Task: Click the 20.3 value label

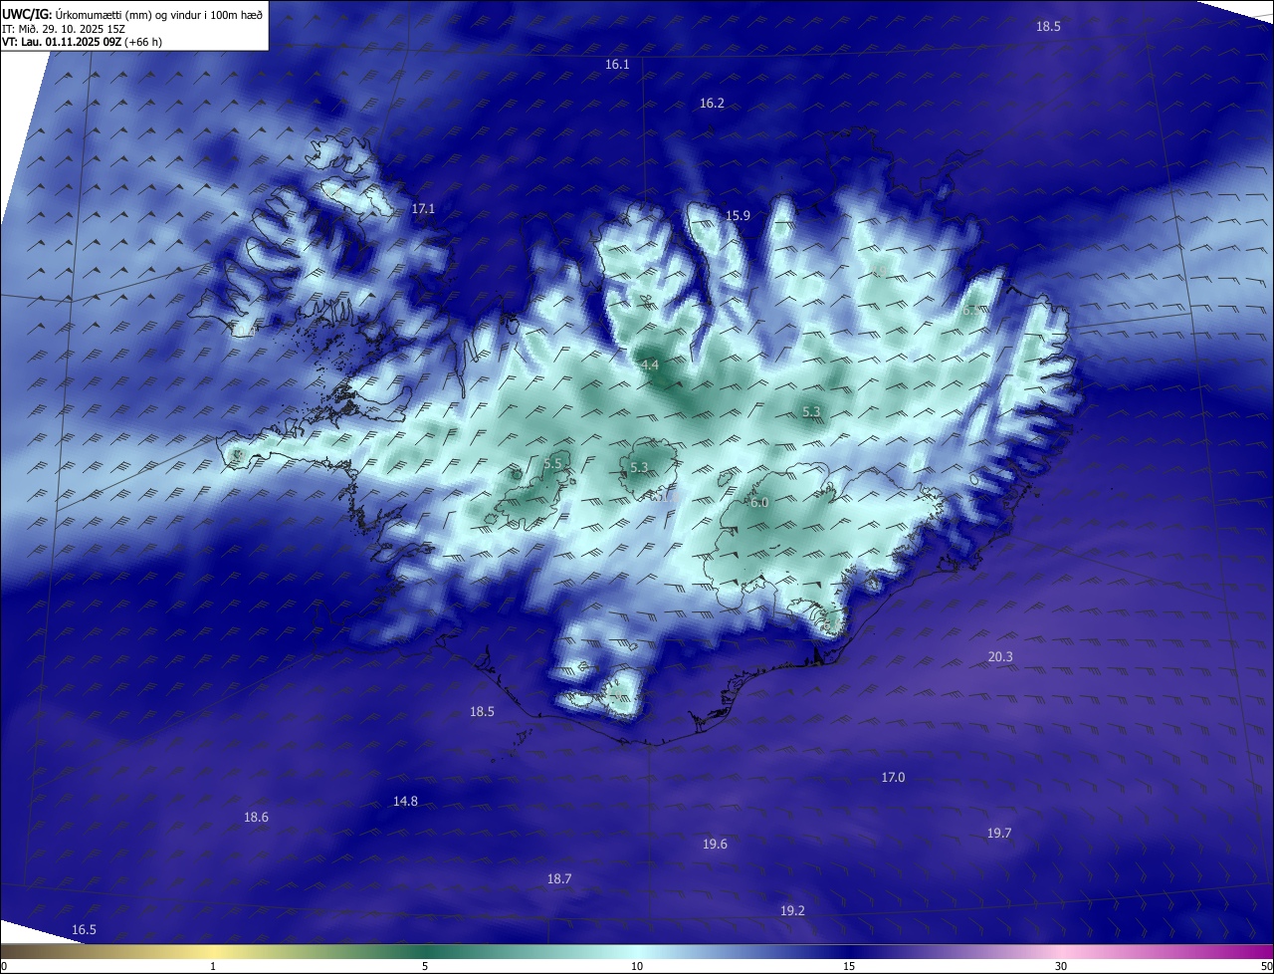Action: (x=1000, y=656)
